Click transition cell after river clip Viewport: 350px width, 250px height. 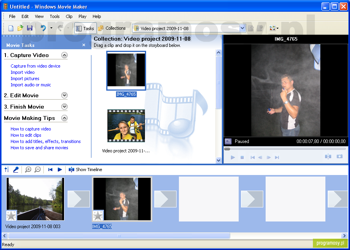79,199
